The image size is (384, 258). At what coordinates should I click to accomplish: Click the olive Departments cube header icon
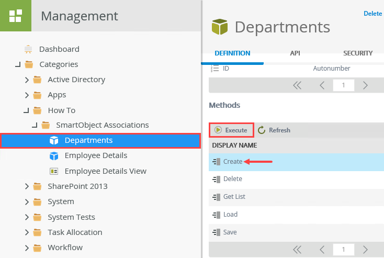pyautogui.click(x=220, y=27)
